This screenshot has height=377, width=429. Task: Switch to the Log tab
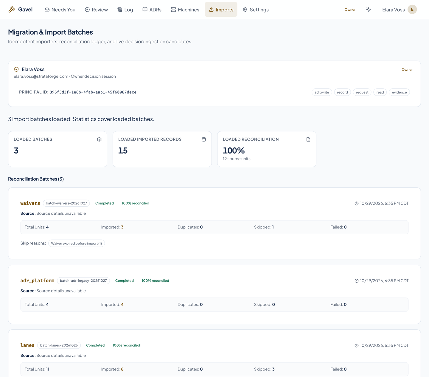coord(125,10)
